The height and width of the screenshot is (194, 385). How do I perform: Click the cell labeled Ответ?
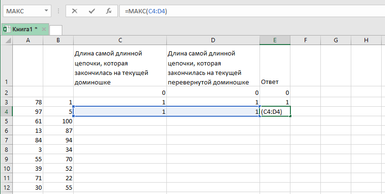tap(275, 82)
